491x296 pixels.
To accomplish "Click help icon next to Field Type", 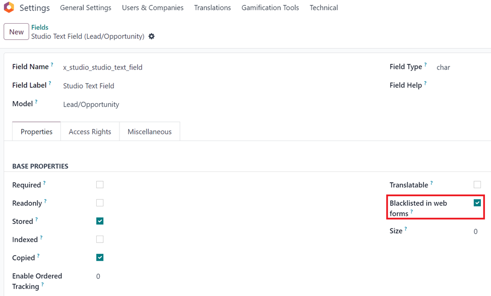I will pos(425,64).
